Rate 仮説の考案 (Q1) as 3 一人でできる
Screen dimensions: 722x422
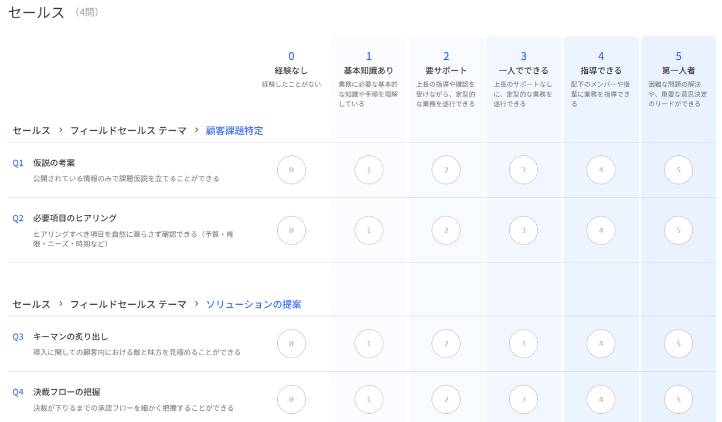pos(523,169)
